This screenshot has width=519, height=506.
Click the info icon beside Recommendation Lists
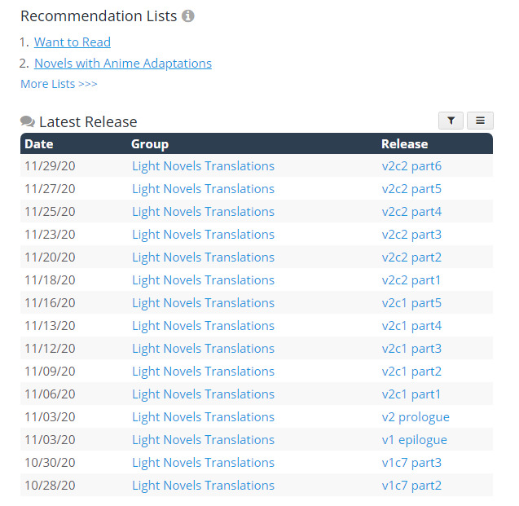point(188,16)
